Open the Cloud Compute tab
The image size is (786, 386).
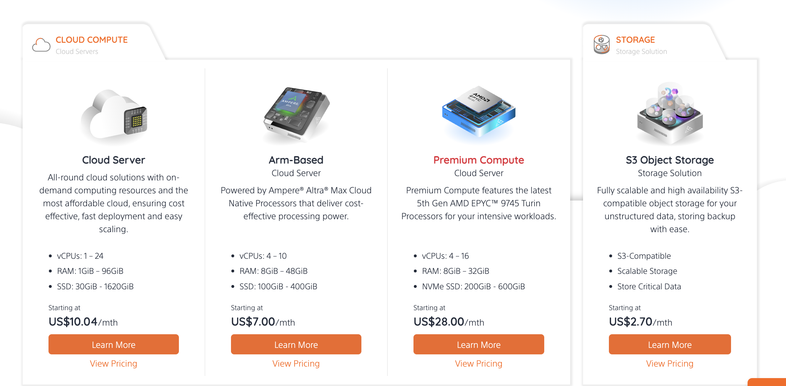(91, 40)
